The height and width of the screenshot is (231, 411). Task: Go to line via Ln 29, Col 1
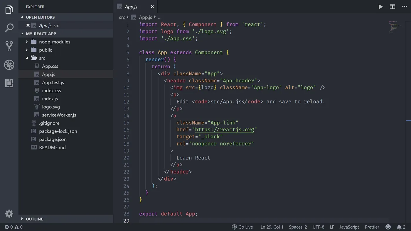click(272, 227)
